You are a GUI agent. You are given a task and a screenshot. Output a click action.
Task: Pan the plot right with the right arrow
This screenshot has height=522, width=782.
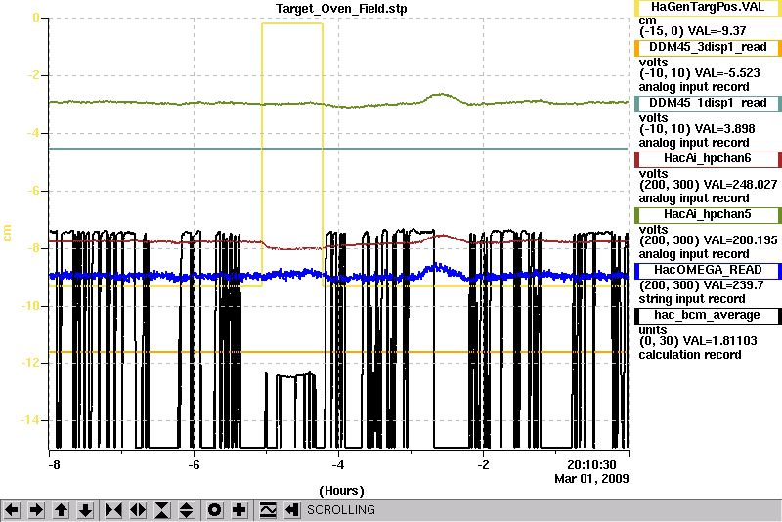[x=36, y=510]
